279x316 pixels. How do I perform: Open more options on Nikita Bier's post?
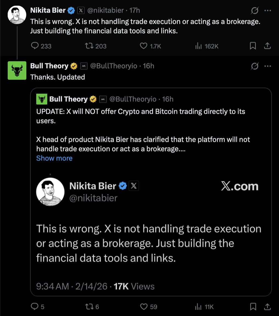pos(267,11)
